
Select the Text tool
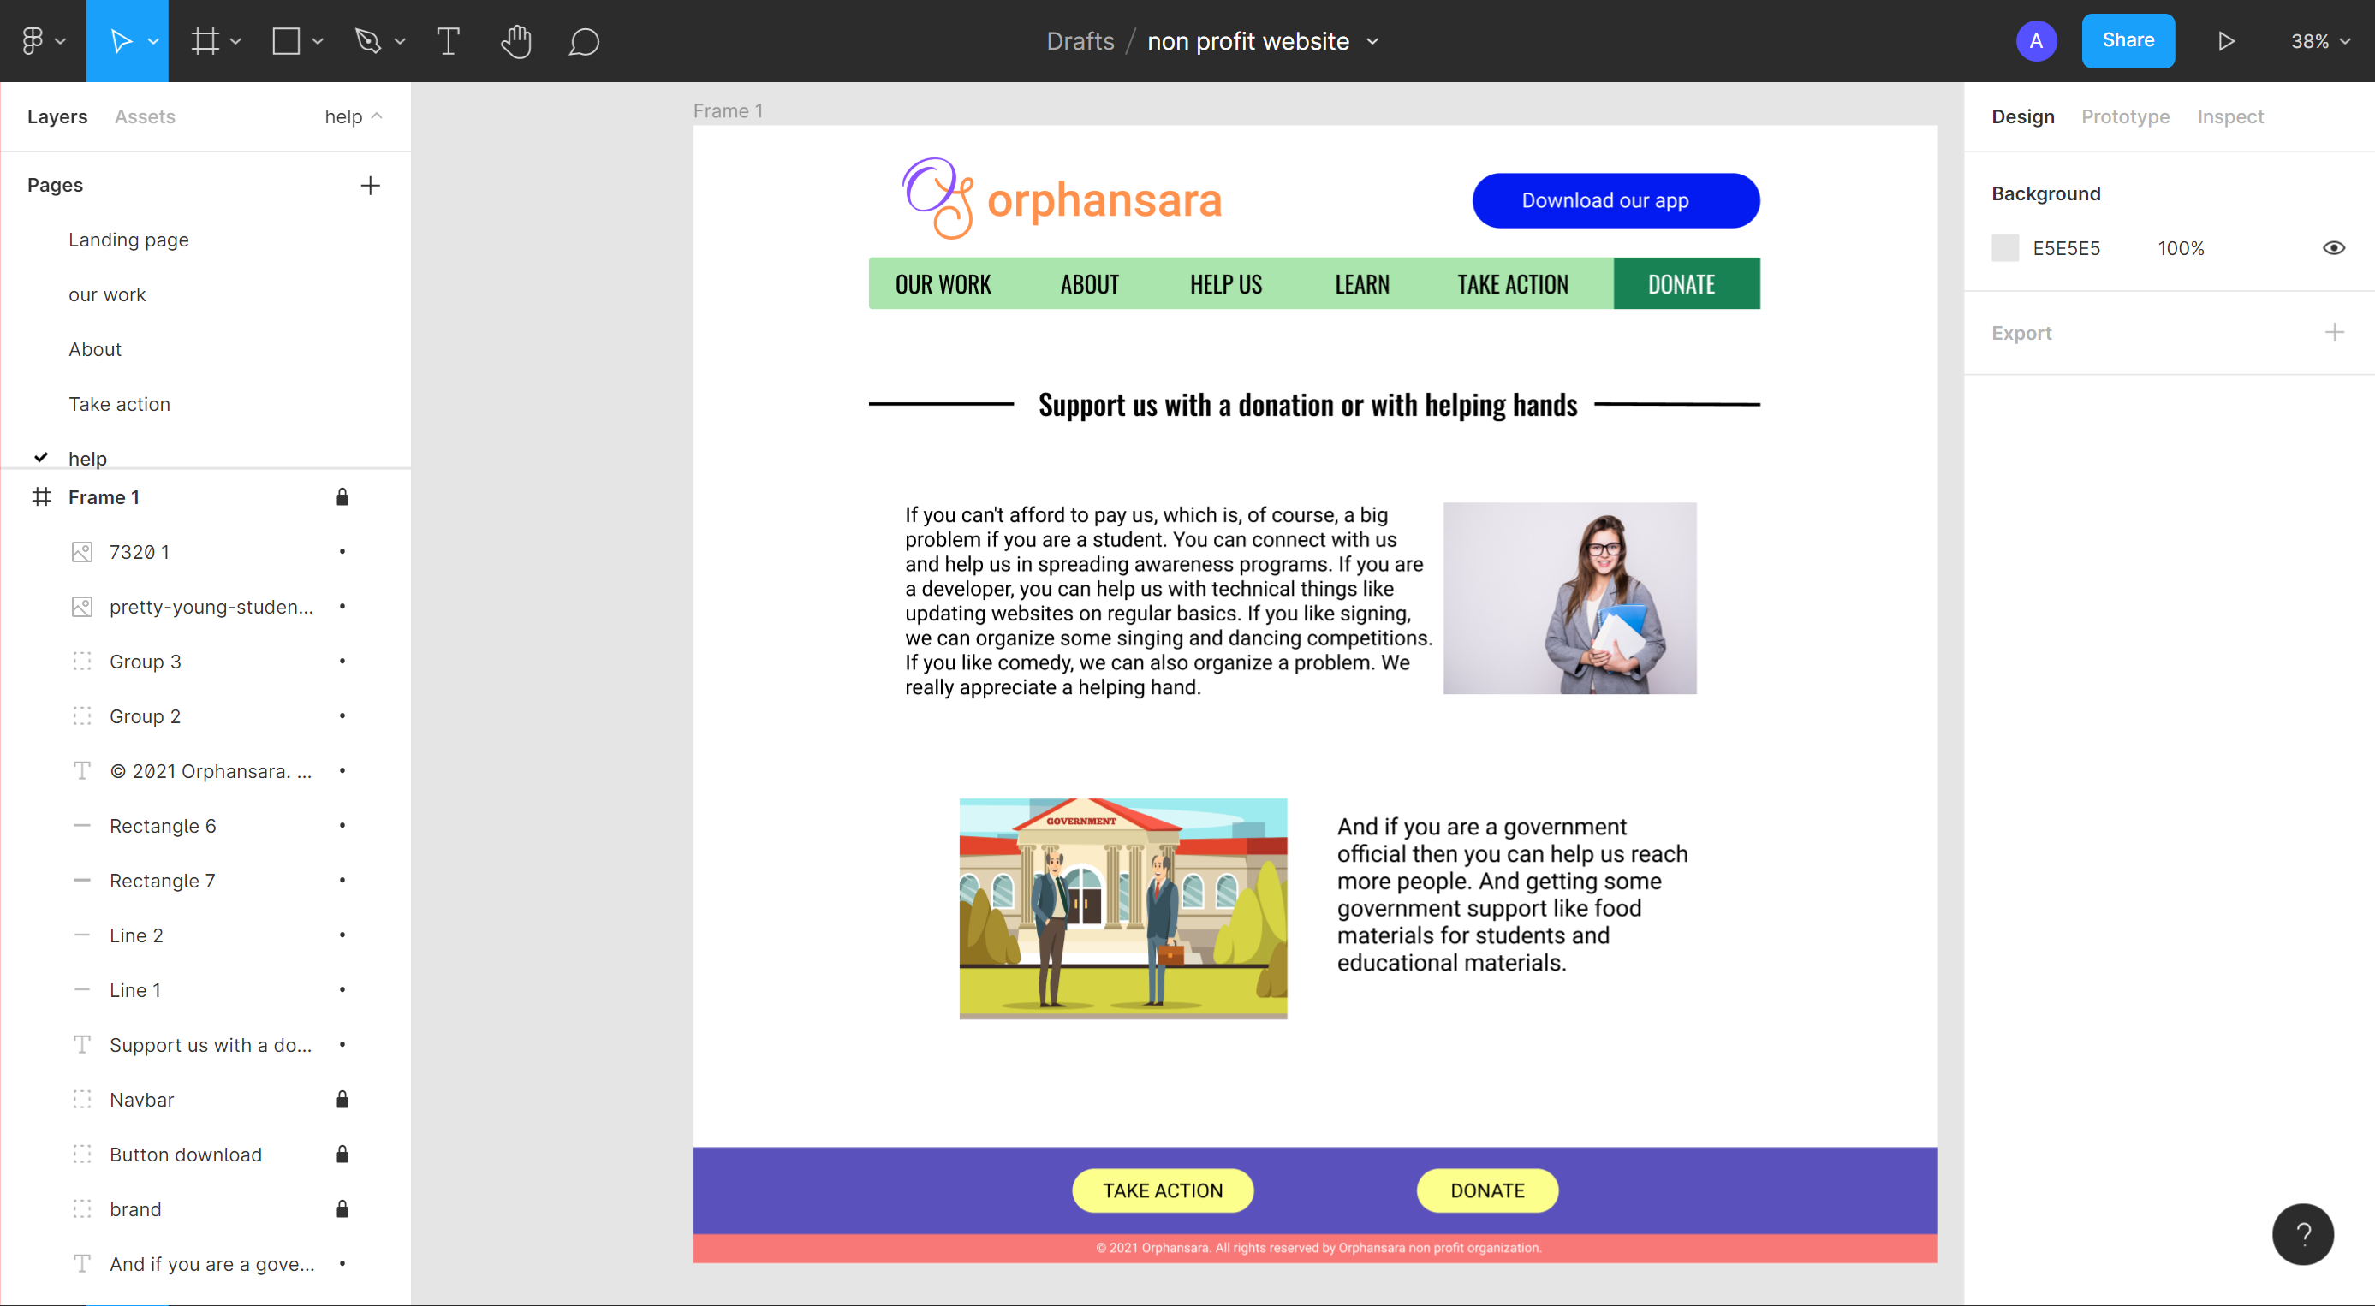point(448,40)
